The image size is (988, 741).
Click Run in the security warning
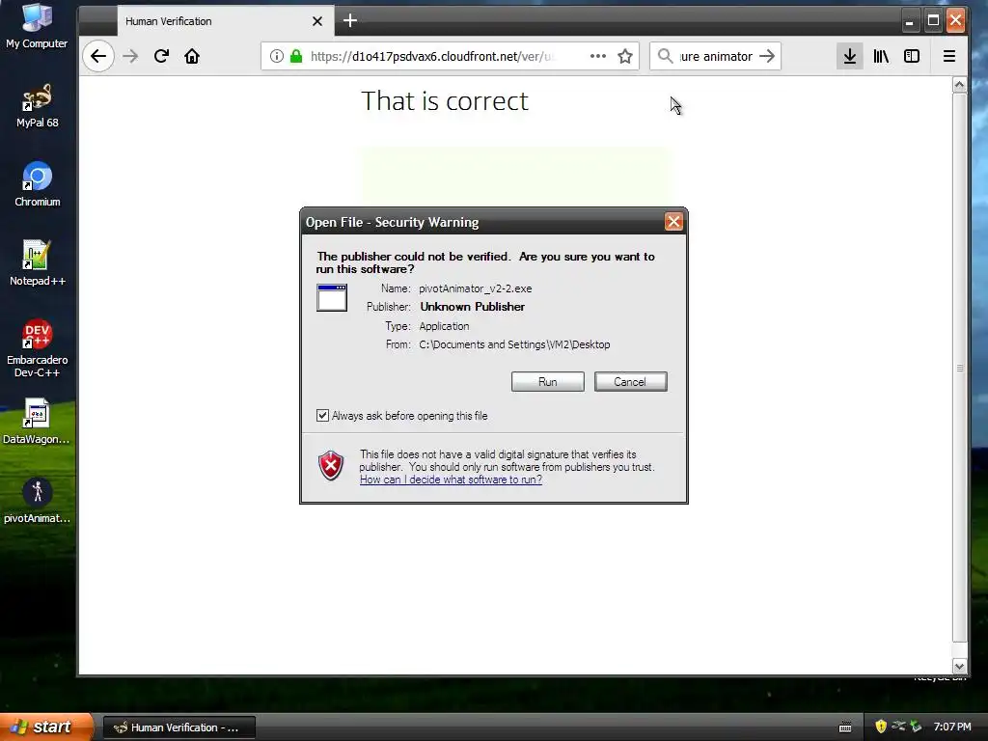pos(548,382)
